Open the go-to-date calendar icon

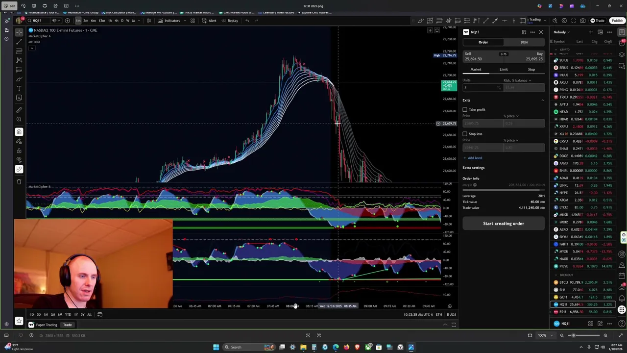[x=100, y=315]
